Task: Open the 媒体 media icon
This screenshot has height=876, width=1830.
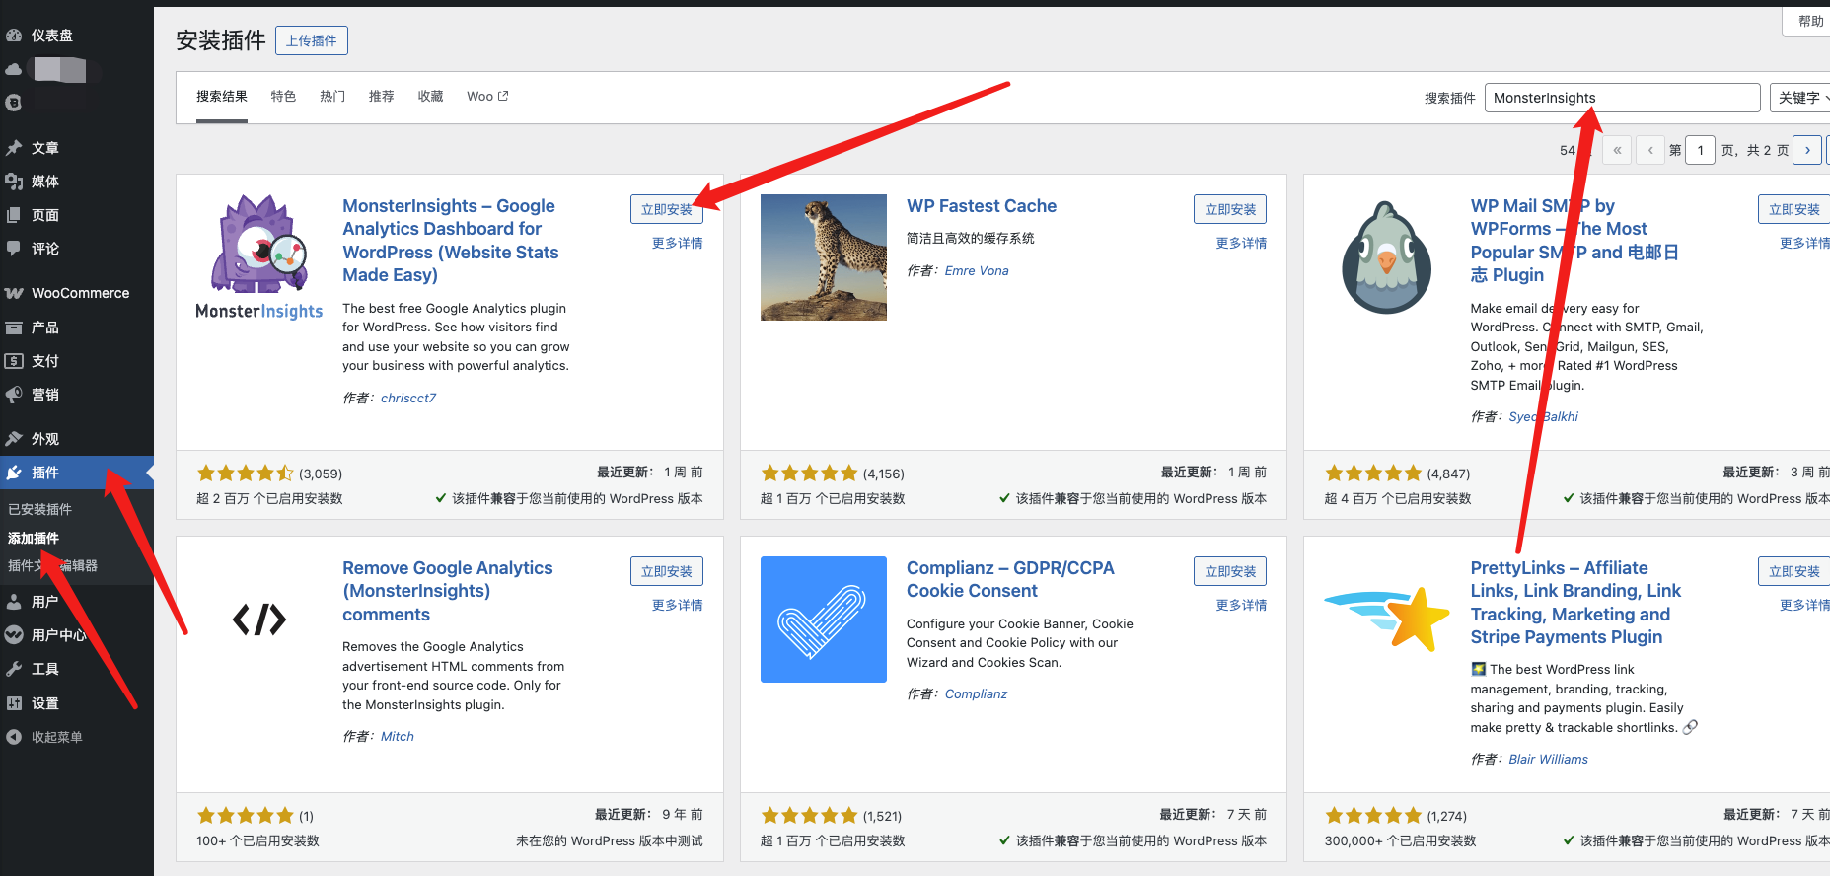Action: click(x=14, y=182)
